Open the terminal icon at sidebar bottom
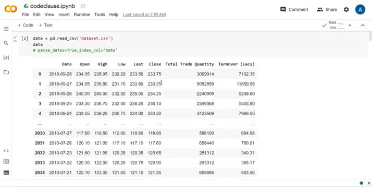Viewport: 372px width, 187px height. pos(6,172)
